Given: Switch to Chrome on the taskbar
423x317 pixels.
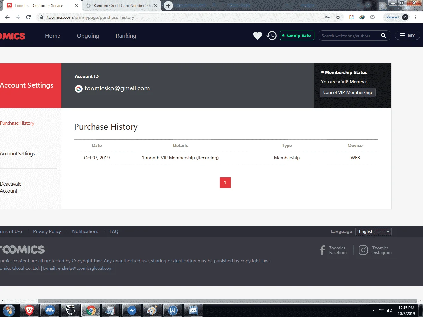Looking at the screenshot, I should tap(91, 310).
